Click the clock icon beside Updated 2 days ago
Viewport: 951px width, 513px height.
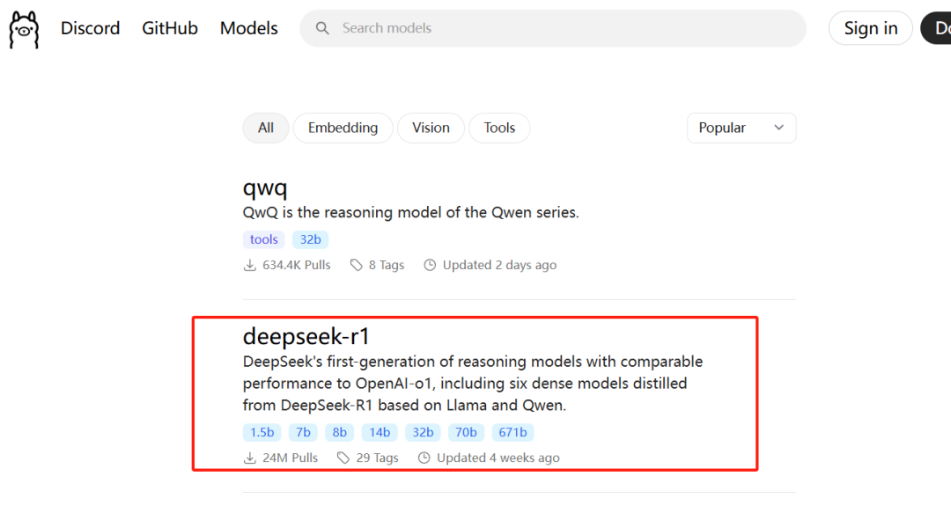click(x=430, y=265)
